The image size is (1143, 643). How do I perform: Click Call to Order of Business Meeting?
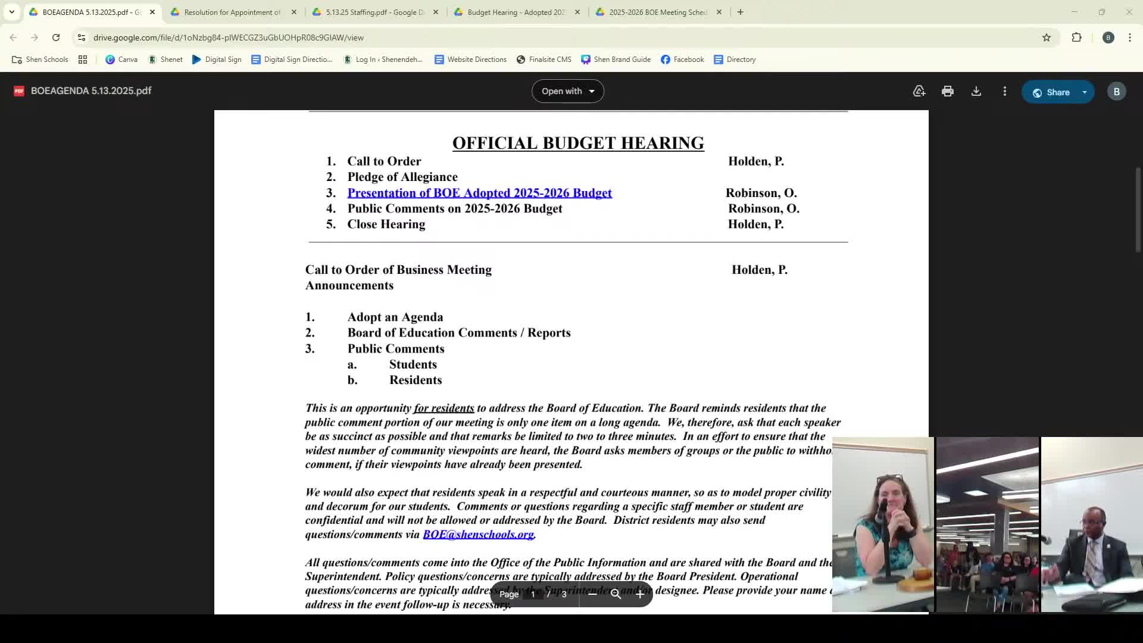click(x=398, y=270)
